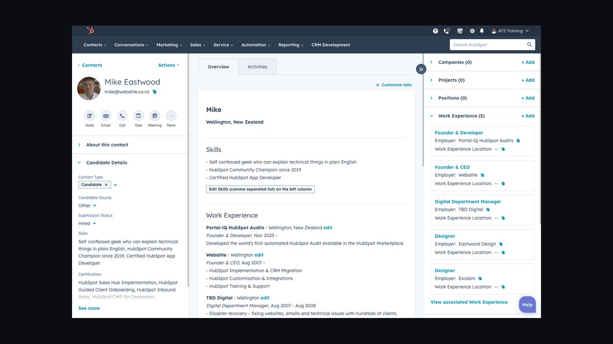Open the Candidate Source Other dropdown
Viewport: 613px width, 344px height.
click(87, 206)
